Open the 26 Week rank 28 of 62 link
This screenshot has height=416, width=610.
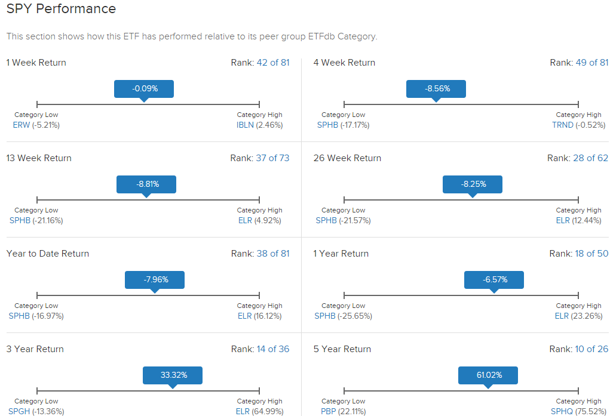tap(590, 158)
